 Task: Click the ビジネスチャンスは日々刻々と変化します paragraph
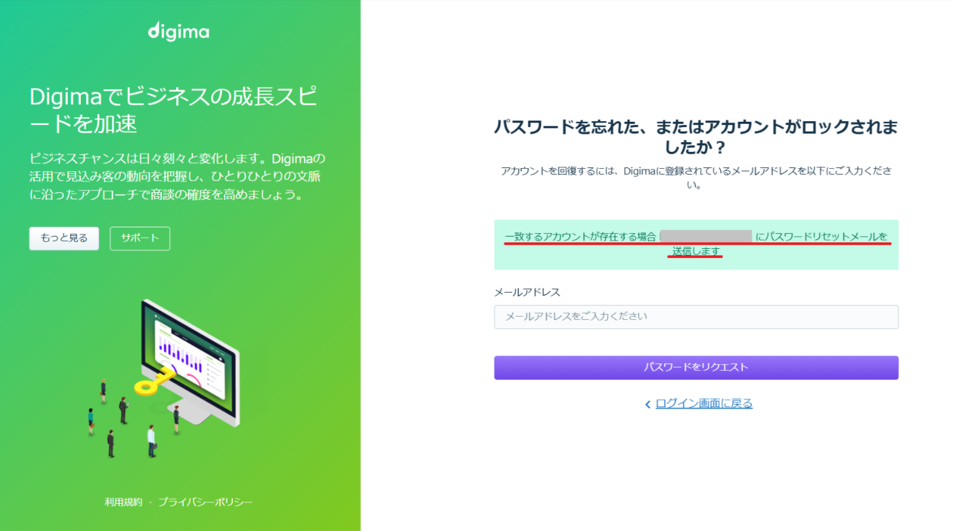tap(177, 177)
